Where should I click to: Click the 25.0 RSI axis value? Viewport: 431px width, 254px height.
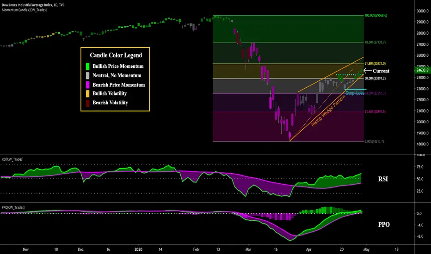pos(420,191)
